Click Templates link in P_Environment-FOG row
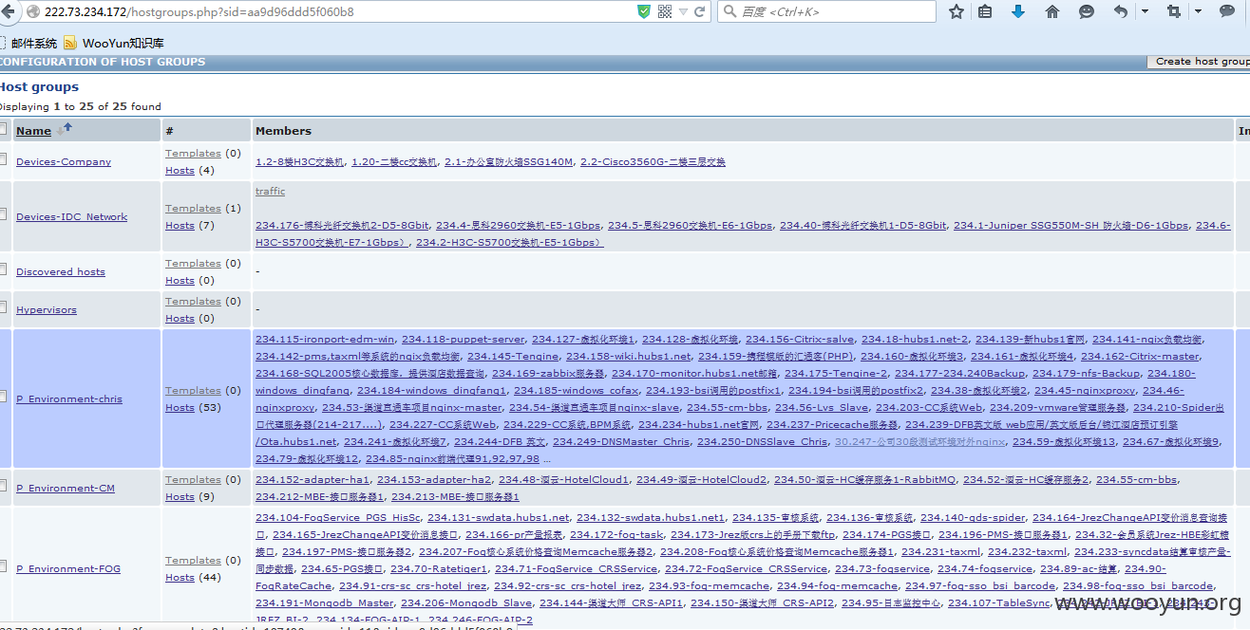This screenshot has height=630, width=1250. (193, 561)
